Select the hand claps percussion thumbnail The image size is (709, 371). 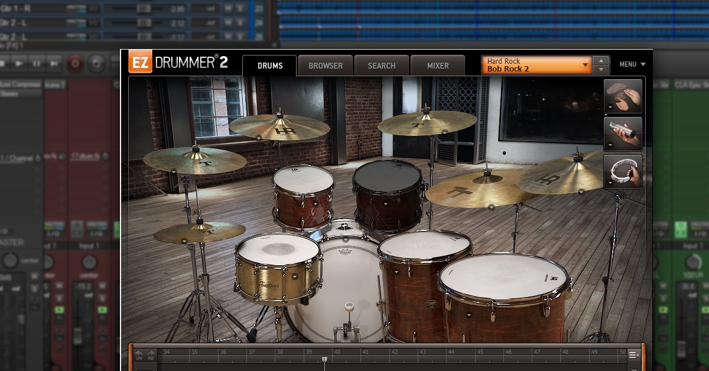tap(623, 96)
